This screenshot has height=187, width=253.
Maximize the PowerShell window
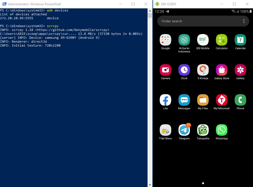[x=133, y=4]
